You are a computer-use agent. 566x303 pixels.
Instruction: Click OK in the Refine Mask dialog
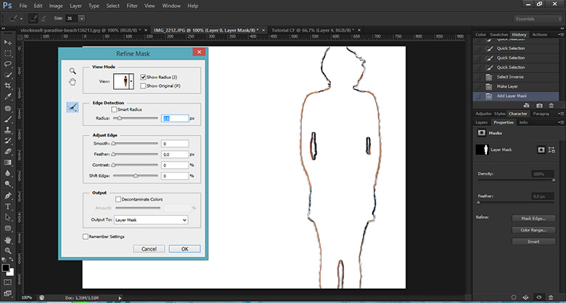pos(184,249)
